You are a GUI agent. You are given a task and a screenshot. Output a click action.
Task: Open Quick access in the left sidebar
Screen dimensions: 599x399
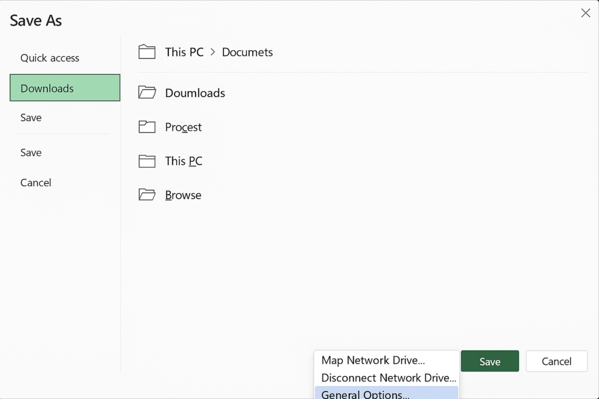click(x=50, y=58)
